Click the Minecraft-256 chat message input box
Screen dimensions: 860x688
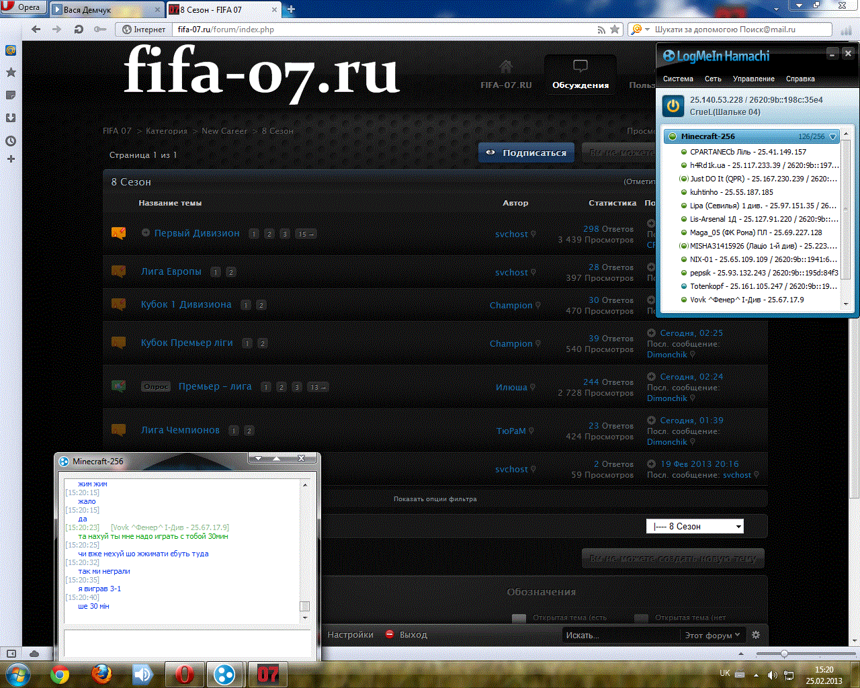pos(187,643)
